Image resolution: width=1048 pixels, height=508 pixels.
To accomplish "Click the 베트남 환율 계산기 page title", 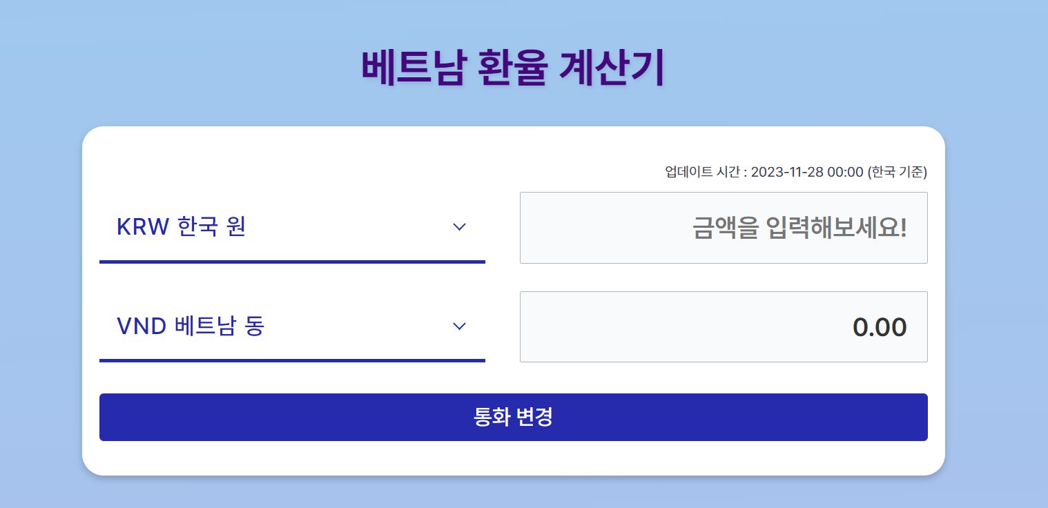I will click(x=514, y=66).
